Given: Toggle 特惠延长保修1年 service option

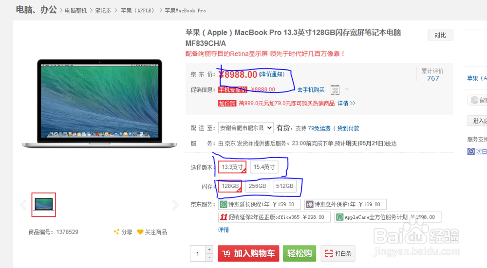Looking at the screenshot, I should (x=260, y=204).
